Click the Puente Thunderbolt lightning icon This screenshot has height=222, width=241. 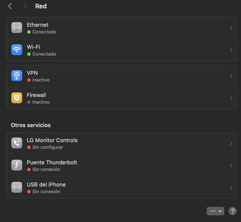[x=17, y=165]
